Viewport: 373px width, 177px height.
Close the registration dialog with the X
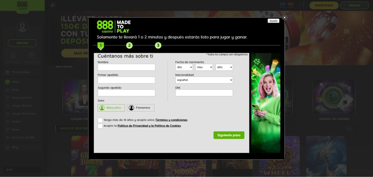tap(284, 17)
